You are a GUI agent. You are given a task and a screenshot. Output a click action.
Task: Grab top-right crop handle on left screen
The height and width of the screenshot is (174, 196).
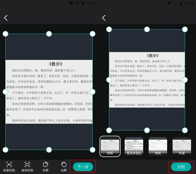click(92, 34)
